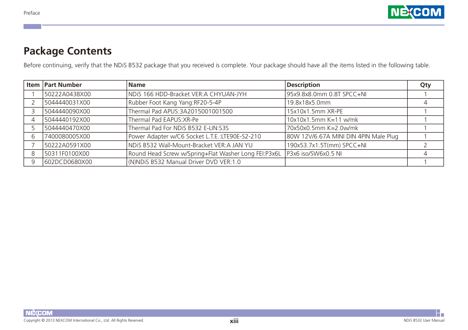Click description 19.8x18x5.0mm
This screenshot has width=468, height=330.
(309, 103)
